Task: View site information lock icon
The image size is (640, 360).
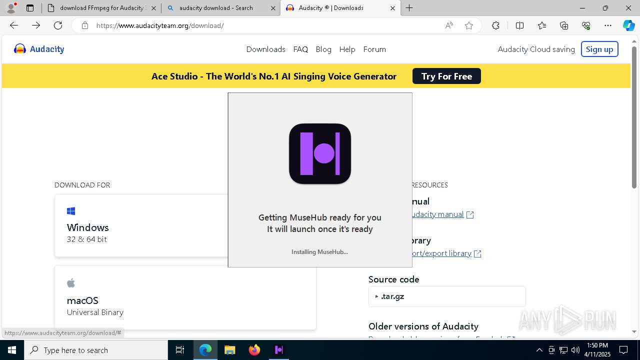Action: [85, 25]
